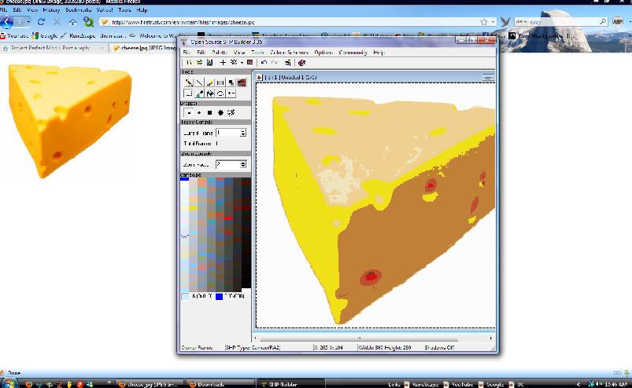632x388 pixels.
Task: Click the Open file toolbar icon
Action: (199, 62)
